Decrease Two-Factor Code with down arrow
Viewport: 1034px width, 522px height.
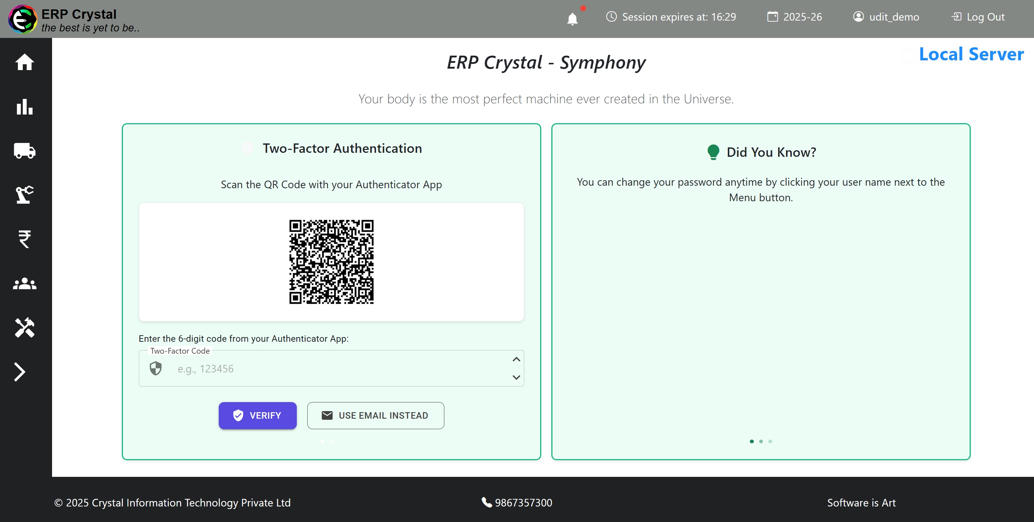(x=516, y=377)
